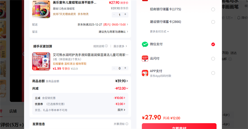This screenshot has width=248, height=129.
Task: Expand the 展开 discount details
Action: pyautogui.click(x=121, y=110)
